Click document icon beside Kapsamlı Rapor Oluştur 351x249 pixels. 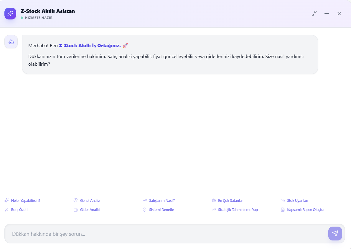coord(283,210)
